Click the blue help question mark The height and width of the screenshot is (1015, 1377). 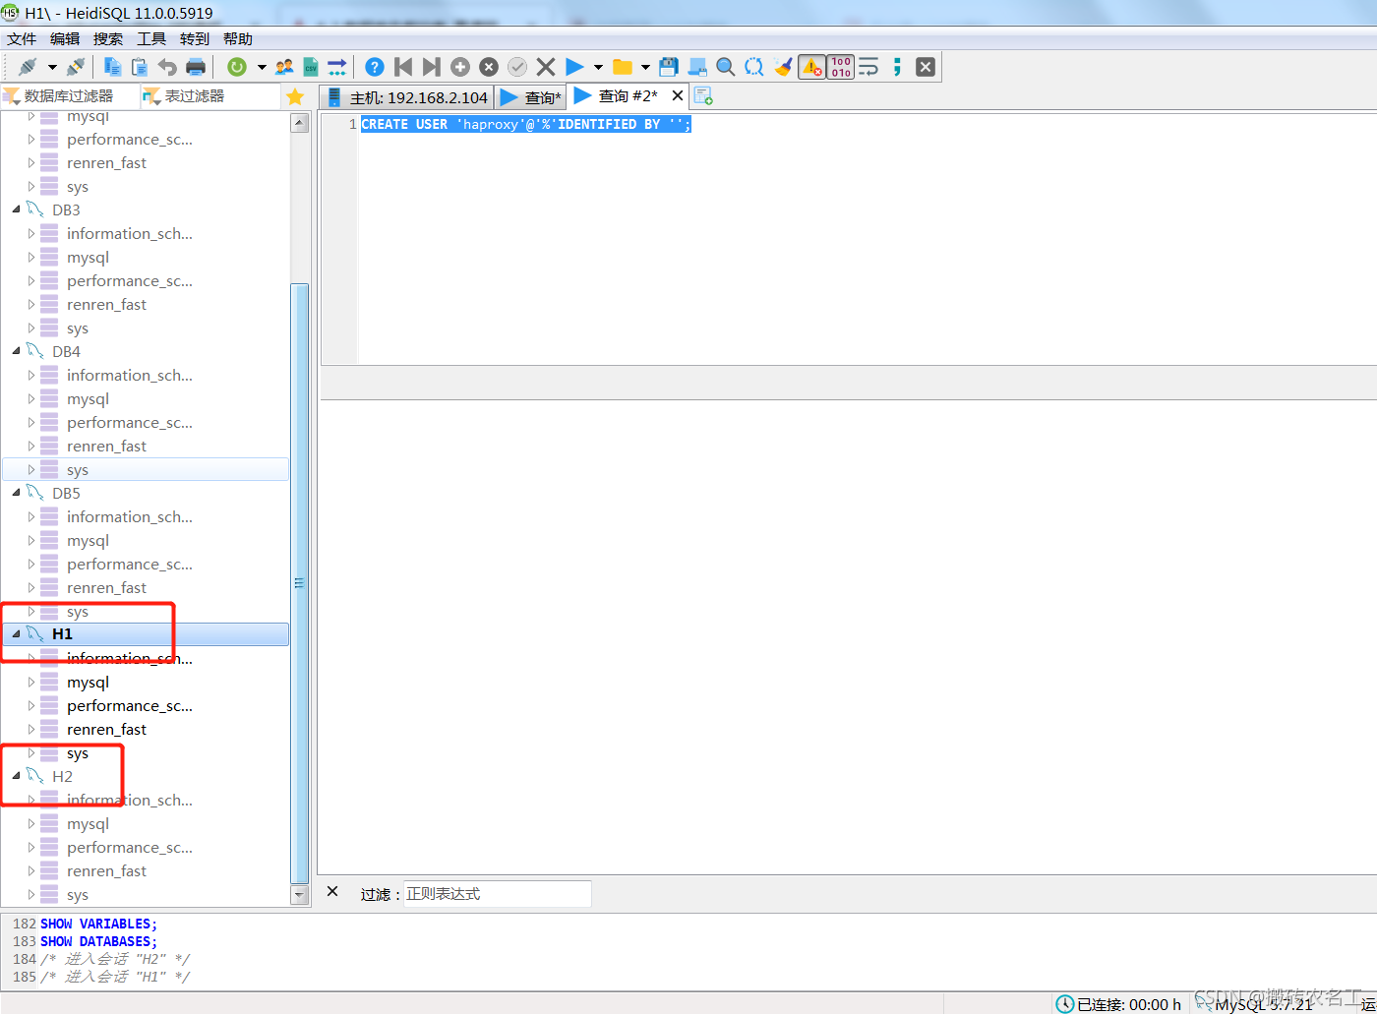click(x=374, y=67)
